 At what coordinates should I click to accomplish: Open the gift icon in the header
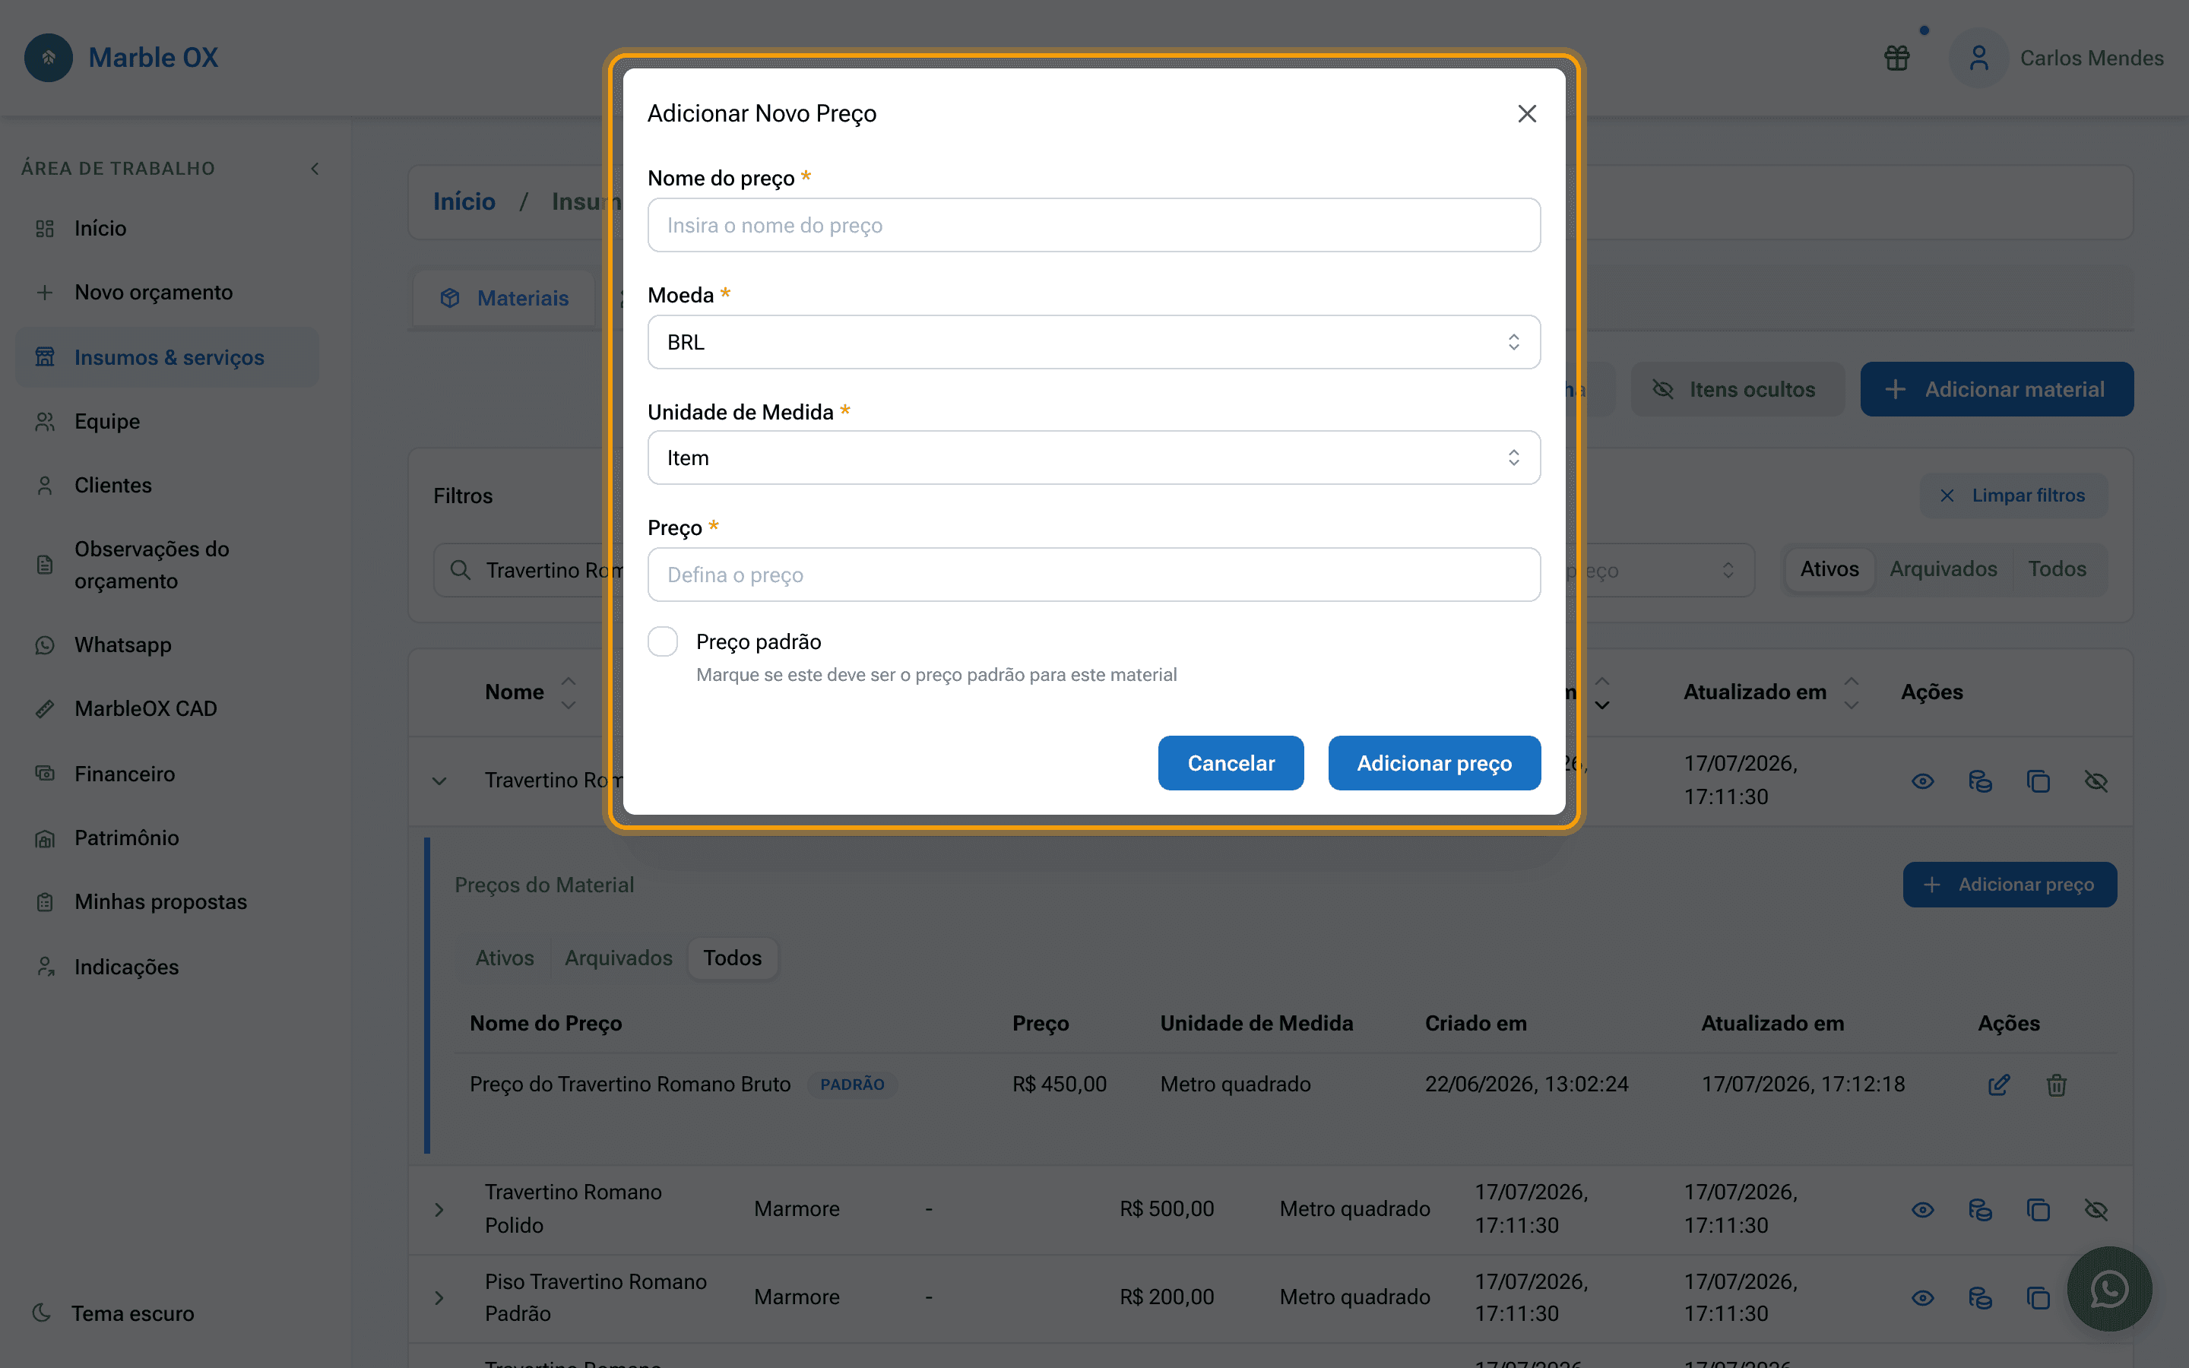[x=1897, y=58]
